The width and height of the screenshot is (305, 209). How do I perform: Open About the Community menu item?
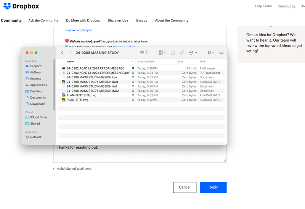pos(172,21)
